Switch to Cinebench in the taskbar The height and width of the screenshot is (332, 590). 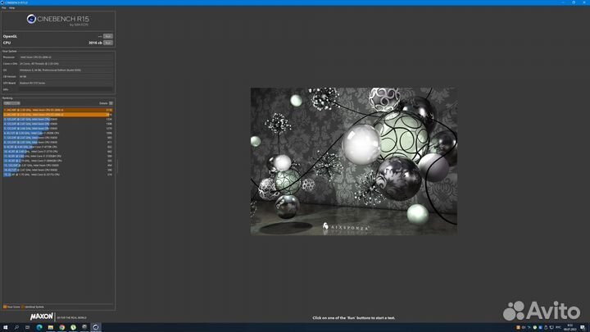pos(96,326)
